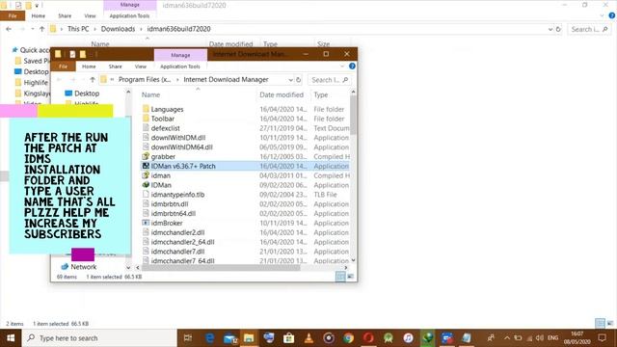617x347 pixels.
Task: Switch to details view in front window
Action: point(340,277)
